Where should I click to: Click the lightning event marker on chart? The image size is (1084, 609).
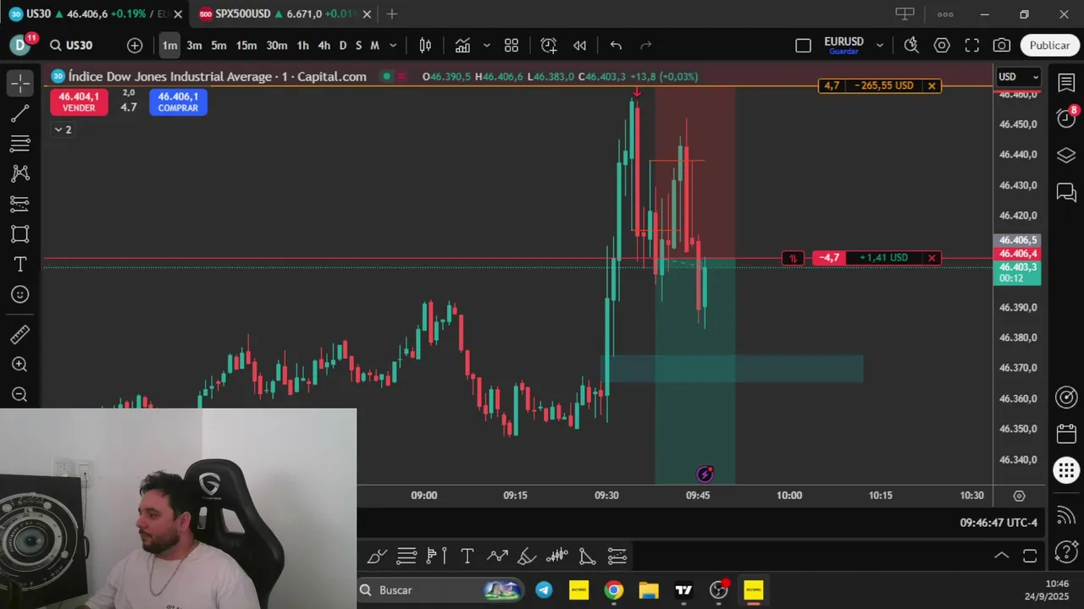tap(705, 475)
